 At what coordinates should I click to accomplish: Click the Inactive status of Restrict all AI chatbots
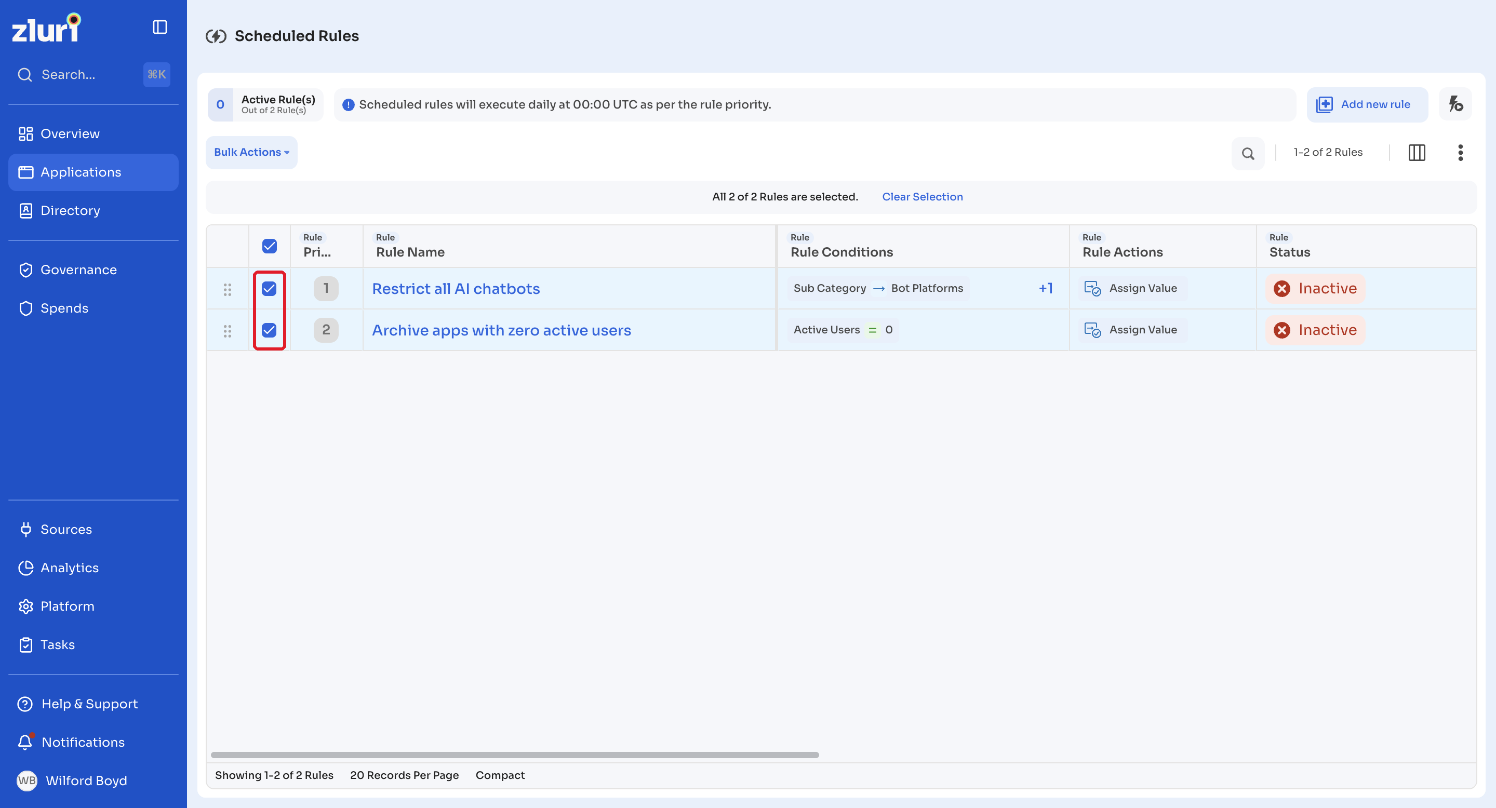1315,289
